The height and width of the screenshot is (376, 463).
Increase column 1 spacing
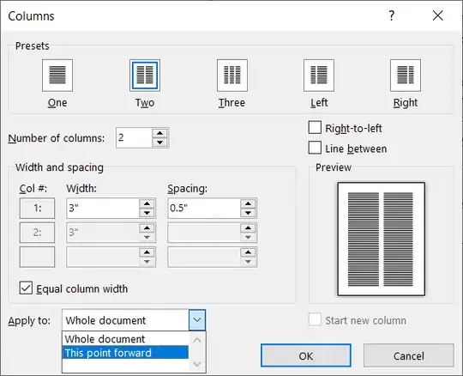click(248, 203)
